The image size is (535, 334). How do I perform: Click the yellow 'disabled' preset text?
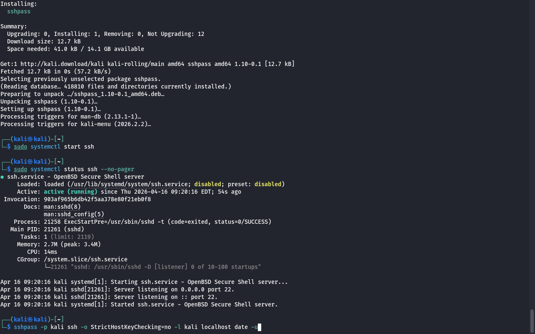tap(267, 184)
